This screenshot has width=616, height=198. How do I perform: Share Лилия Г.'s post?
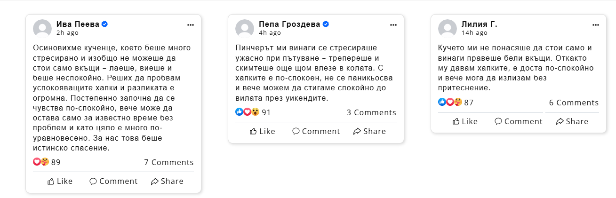pos(572,121)
